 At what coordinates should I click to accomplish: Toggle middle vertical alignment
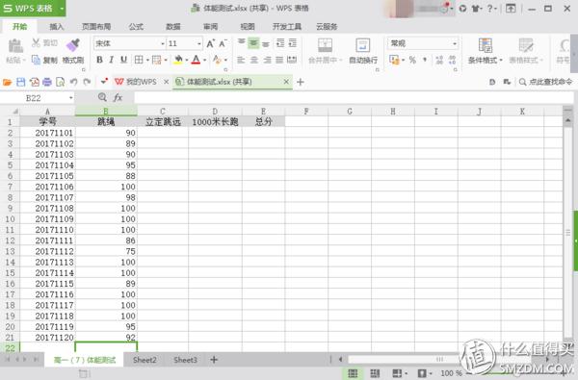coord(253,43)
